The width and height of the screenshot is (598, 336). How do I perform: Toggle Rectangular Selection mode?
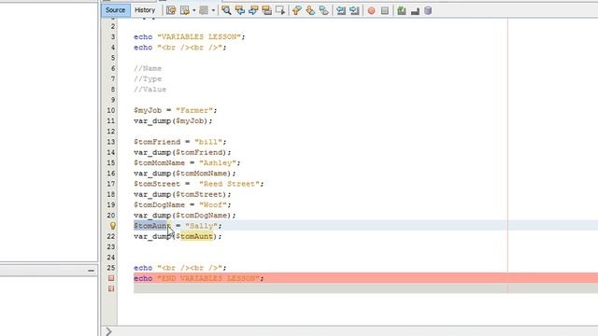[x=280, y=10]
